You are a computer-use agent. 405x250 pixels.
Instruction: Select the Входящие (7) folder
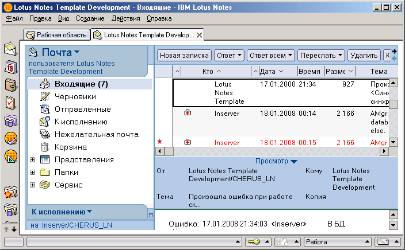point(89,84)
